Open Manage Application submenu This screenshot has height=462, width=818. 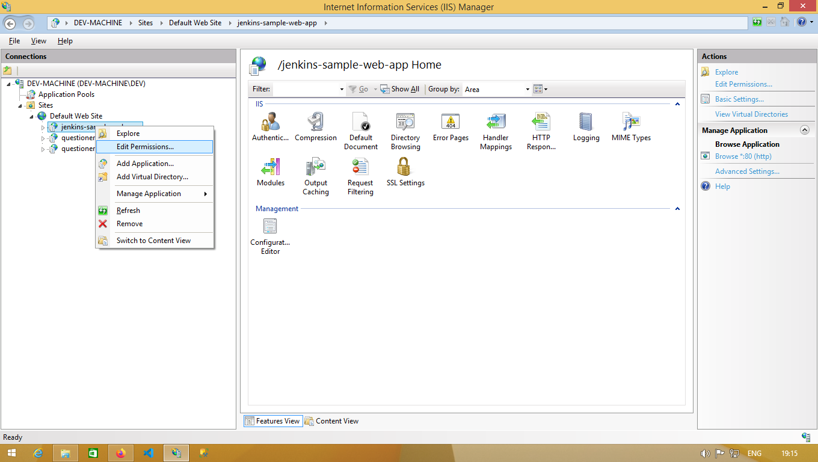[x=155, y=194]
